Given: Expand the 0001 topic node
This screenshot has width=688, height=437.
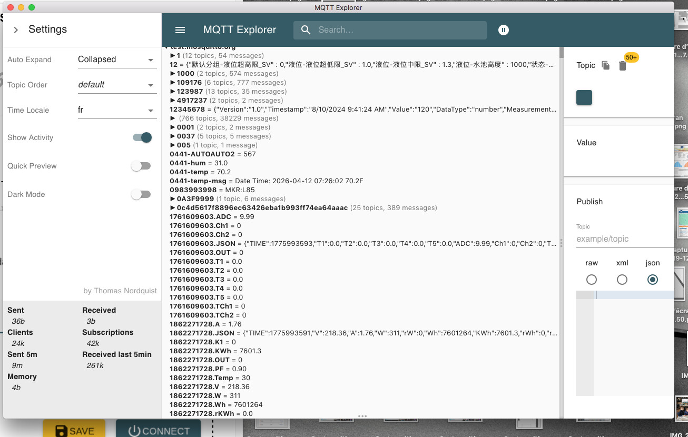Looking at the screenshot, I should [173, 127].
